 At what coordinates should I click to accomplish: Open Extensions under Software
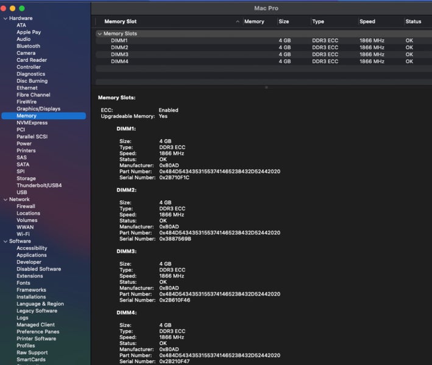[x=30, y=276]
